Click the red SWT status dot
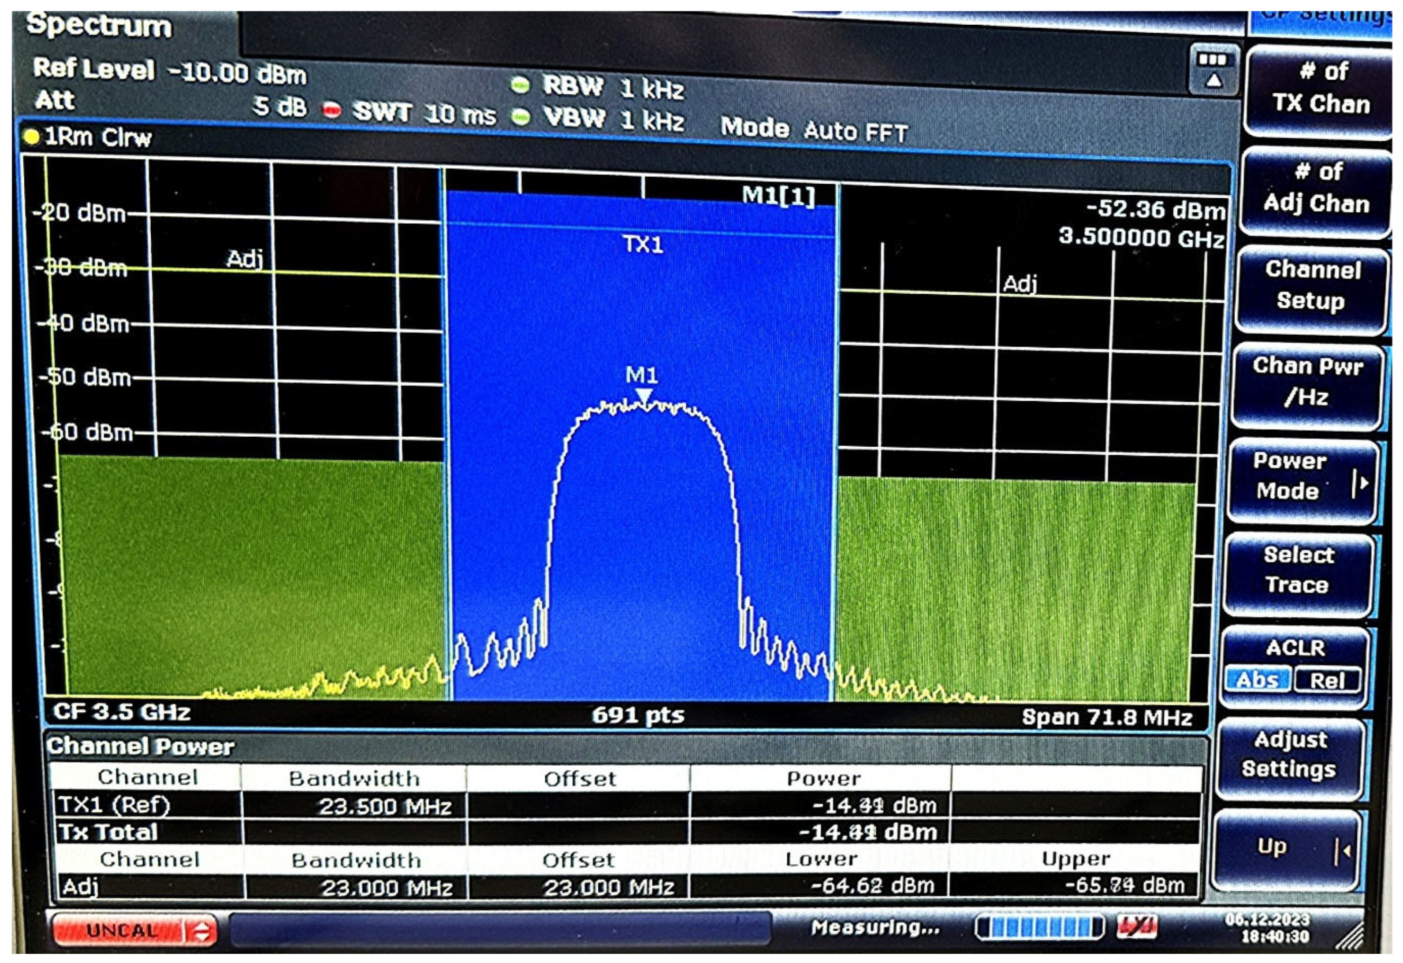The image size is (1403, 963). coord(331,111)
